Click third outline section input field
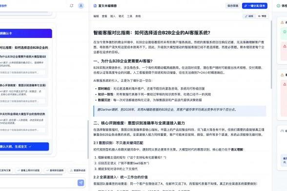Image resolution: width=287 pixels, height=191 pixels. (x=22, y=130)
